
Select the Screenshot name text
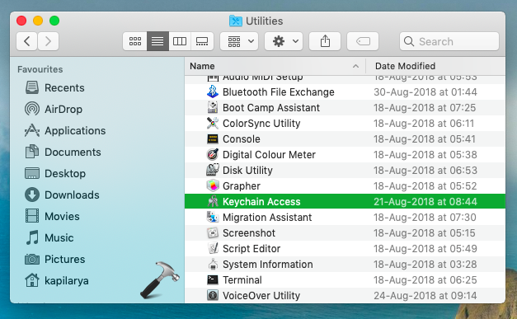pyautogui.click(x=249, y=232)
